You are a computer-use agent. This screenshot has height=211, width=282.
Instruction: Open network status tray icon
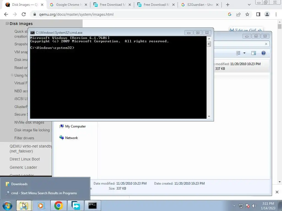click(241, 206)
